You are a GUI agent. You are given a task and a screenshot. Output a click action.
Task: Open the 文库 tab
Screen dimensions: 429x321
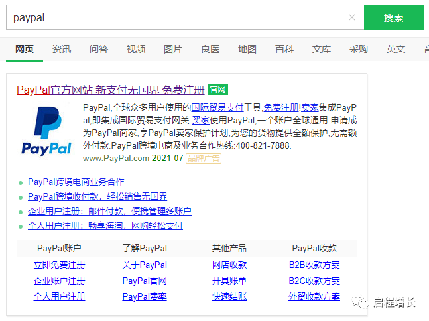pyautogui.click(x=322, y=49)
